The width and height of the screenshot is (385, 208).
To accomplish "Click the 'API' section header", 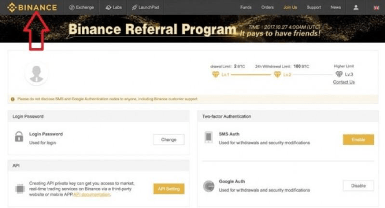I will click(x=16, y=166).
